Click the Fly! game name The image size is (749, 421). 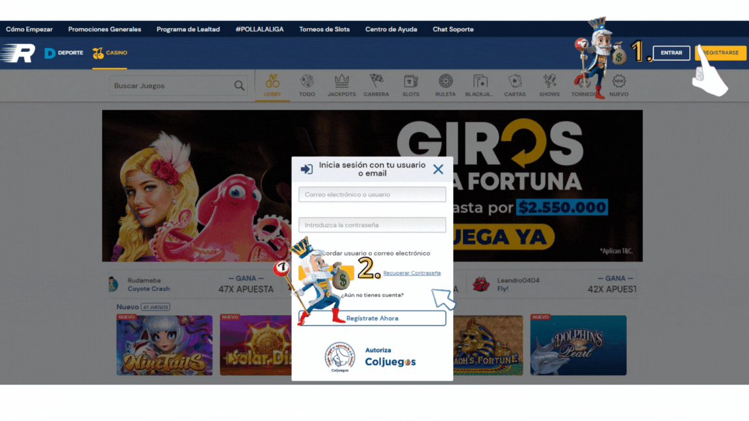(503, 288)
